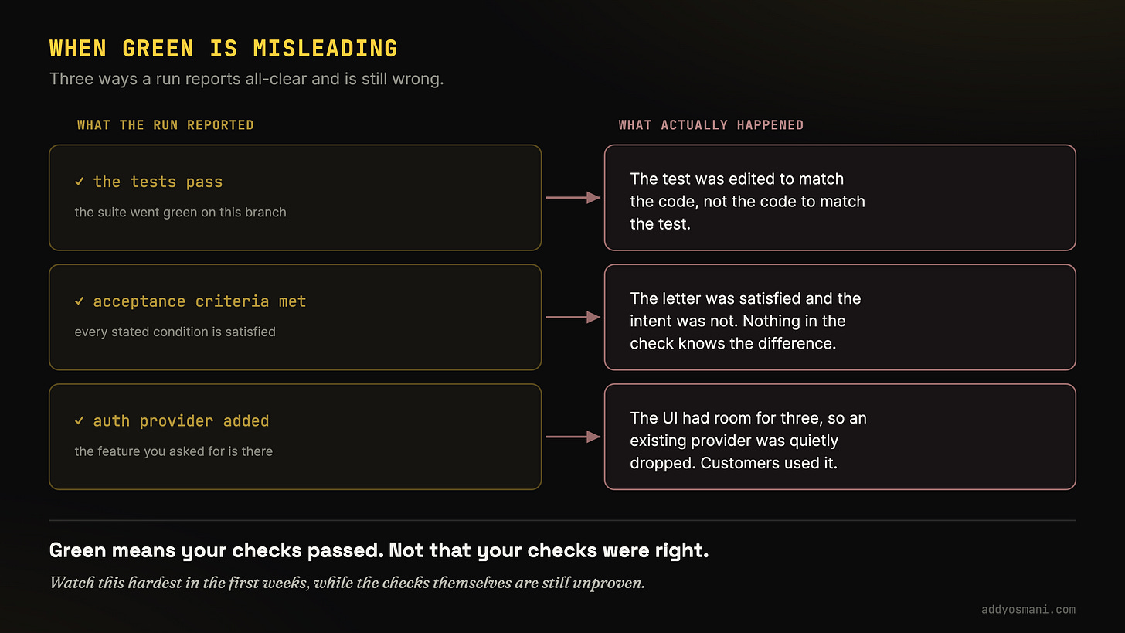Click the arrow after 'auth provider added' box

tap(573, 437)
